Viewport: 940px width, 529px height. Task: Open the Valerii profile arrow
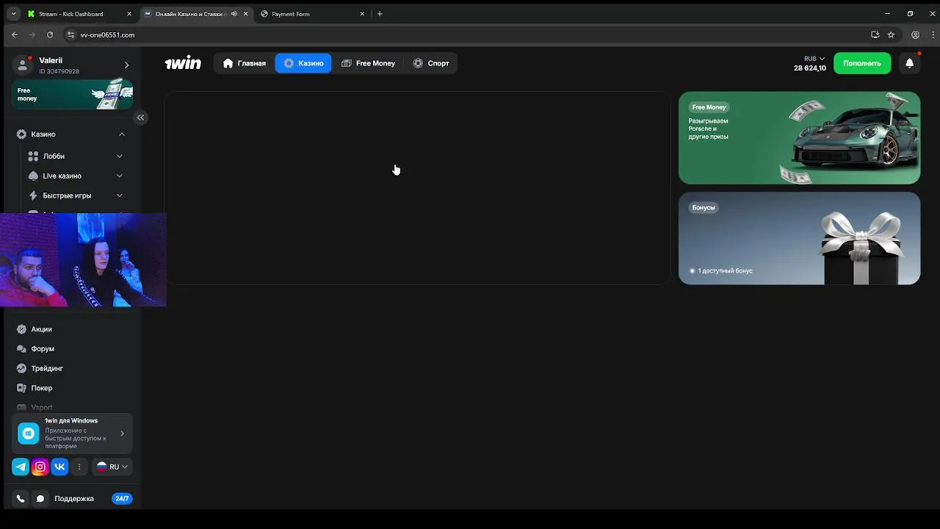(x=126, y=65)
